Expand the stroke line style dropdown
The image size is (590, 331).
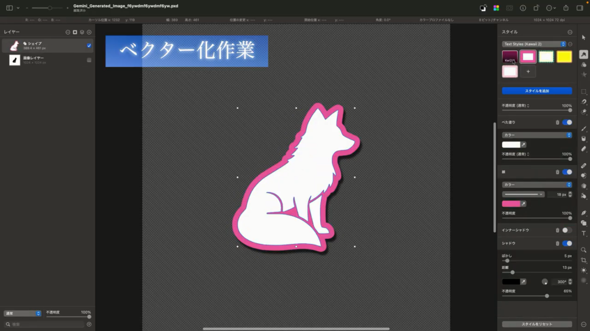click(524, 195)
